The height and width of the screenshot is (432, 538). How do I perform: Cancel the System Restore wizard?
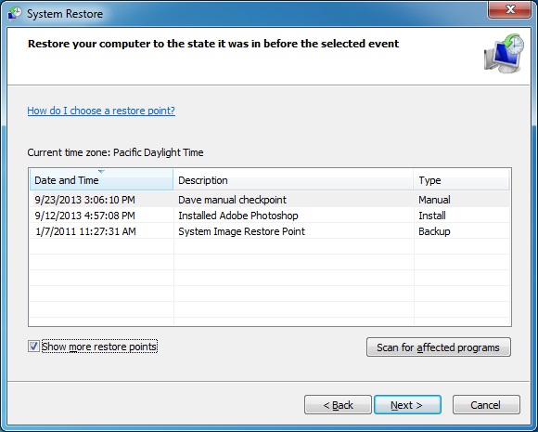pyautogui.click(x=486, y=405)
